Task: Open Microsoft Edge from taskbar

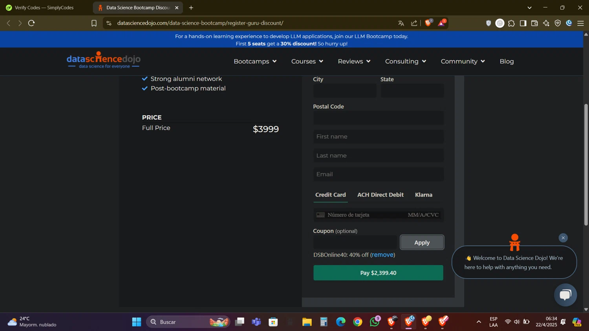Action: click(x=341, y=322)
